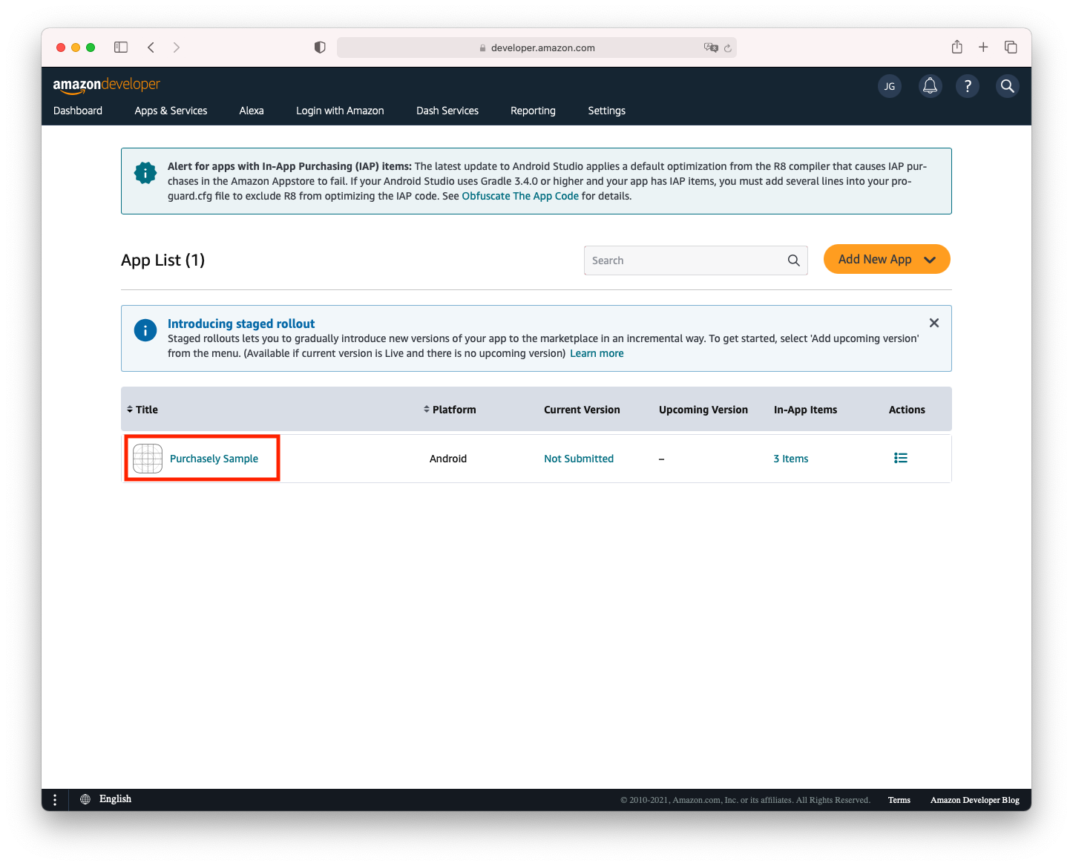Change language from English
1073x866 pixels.
click(x=115, y=799)
